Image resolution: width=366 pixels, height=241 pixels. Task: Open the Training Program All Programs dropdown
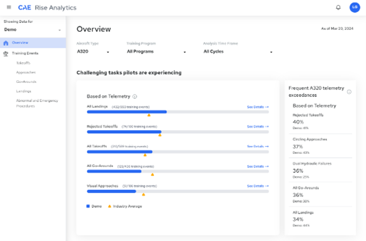pyautogui.click(x=156, y=52)
